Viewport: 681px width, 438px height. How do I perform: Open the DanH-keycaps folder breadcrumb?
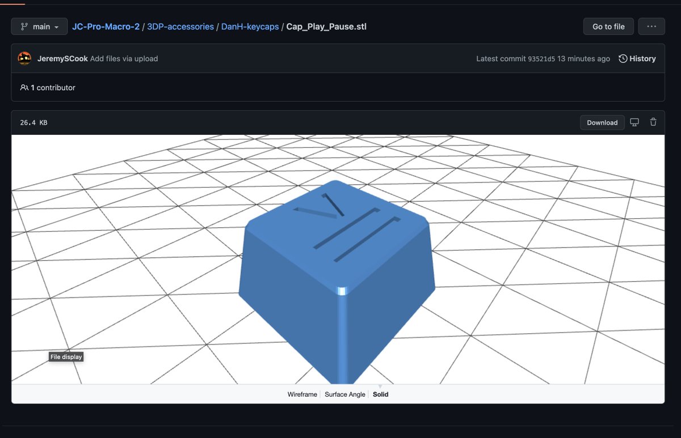(250, 27)
